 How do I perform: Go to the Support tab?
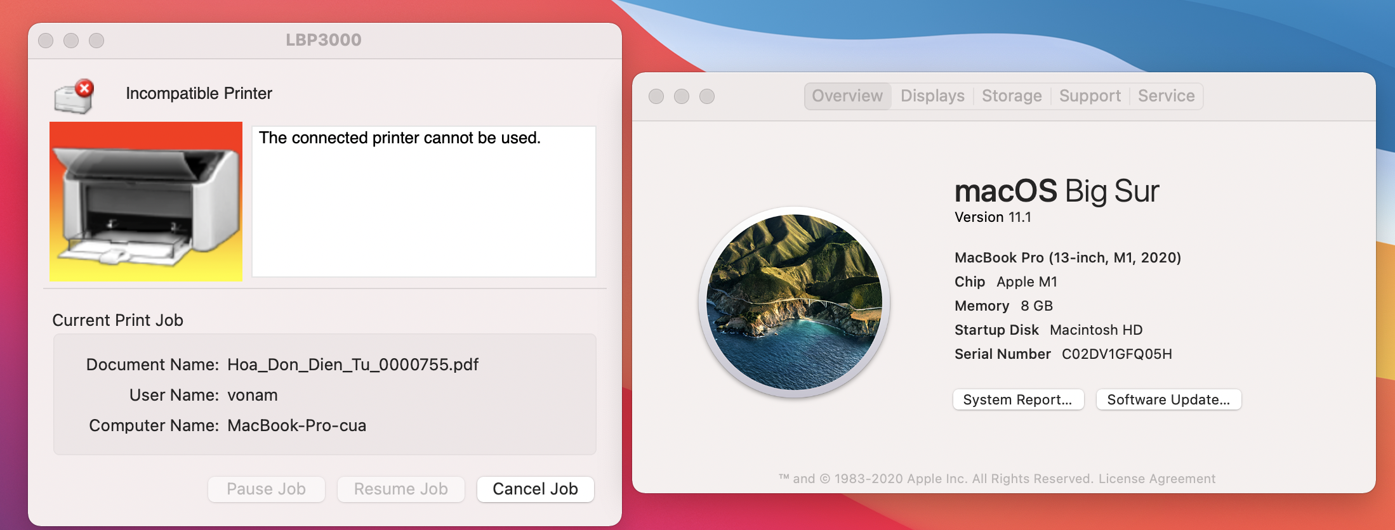pyautogui.click(x=1090, y=96)
